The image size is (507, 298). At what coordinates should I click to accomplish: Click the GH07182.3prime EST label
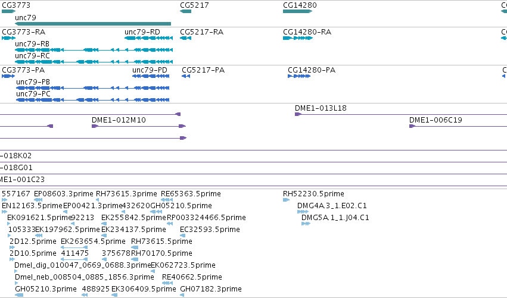tap(211, 289)
